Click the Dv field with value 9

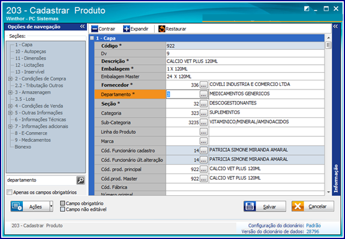pyautogui.click(x=245, y=53)
